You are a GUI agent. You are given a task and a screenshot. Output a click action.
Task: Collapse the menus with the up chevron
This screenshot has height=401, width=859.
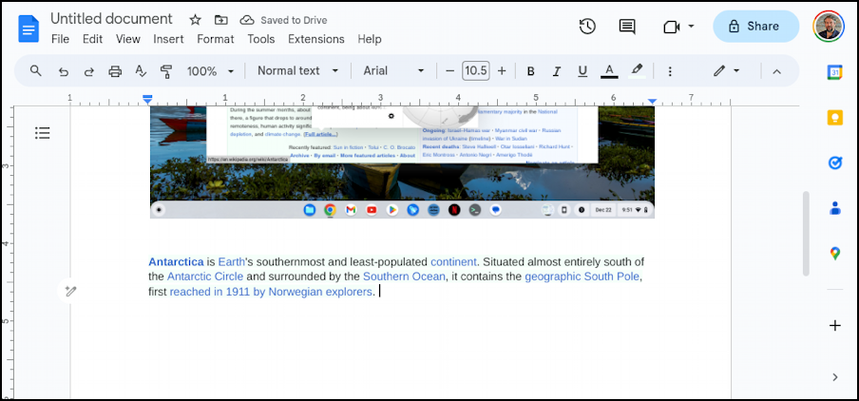pyautogui.click(x=776, y=71)
